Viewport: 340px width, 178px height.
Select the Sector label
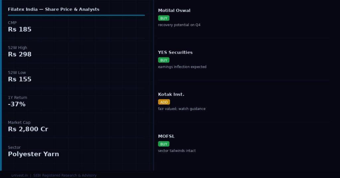(14, 147)
